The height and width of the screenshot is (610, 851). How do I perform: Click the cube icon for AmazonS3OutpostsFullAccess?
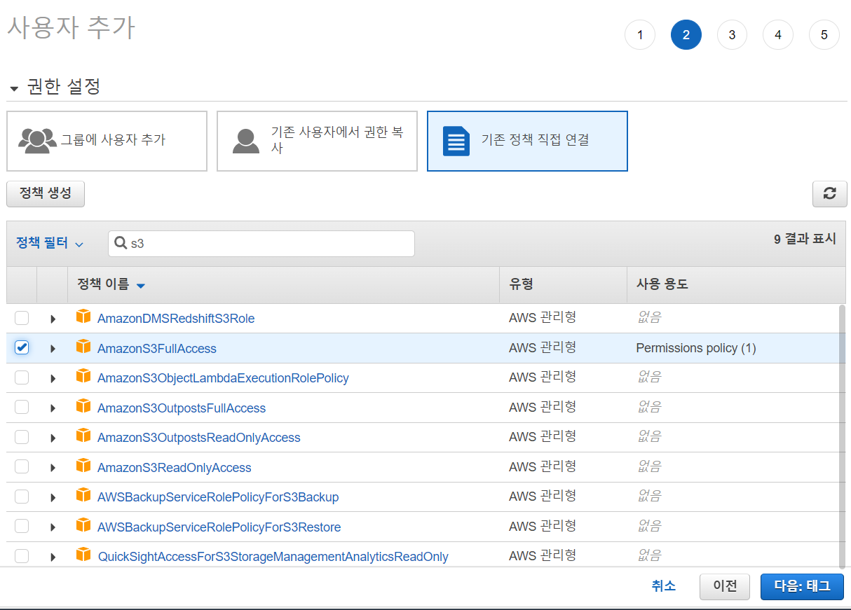point(83,406)
